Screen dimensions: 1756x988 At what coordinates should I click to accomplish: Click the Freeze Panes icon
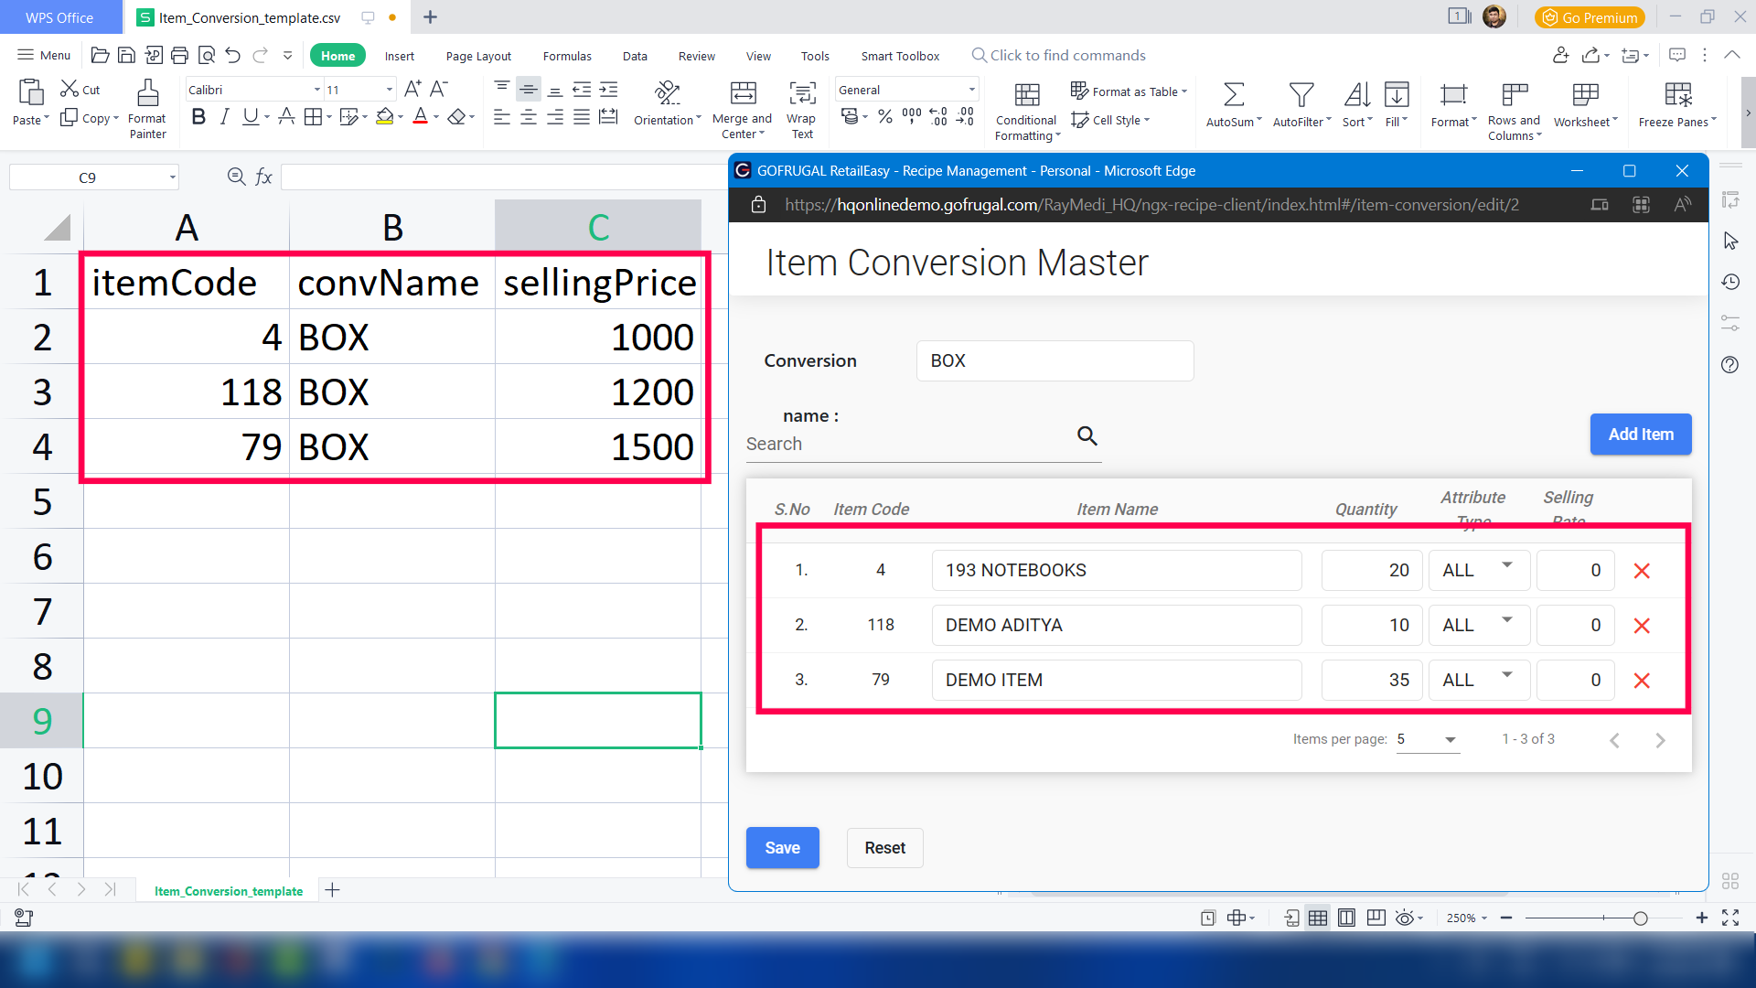[x=1677, y=94]
